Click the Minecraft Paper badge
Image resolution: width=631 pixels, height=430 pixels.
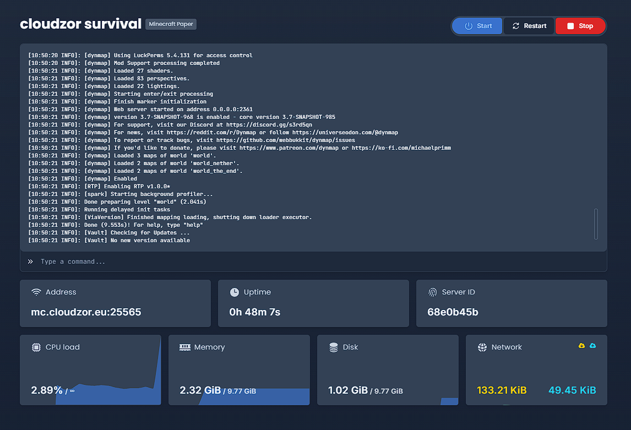pyautogui.click(x=171, y=24)
